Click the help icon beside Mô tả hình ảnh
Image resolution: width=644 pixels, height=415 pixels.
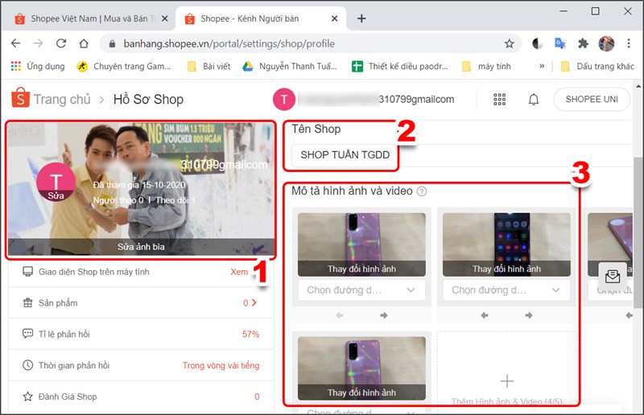coord(421,191)
